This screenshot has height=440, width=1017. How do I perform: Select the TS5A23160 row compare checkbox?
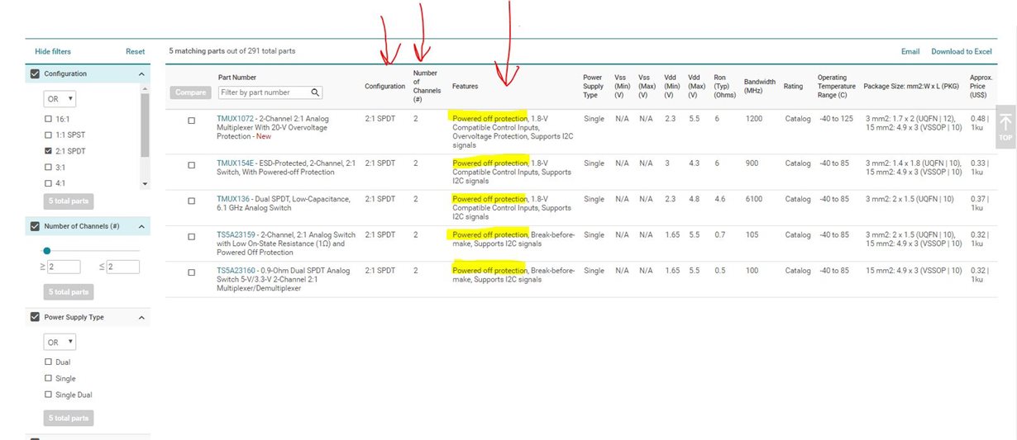pyautogui.click(x=192, y=272)
